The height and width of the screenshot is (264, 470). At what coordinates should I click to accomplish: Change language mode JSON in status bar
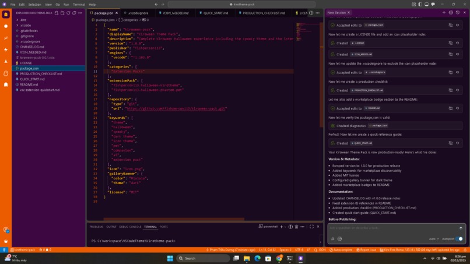[x=322, y=249]
